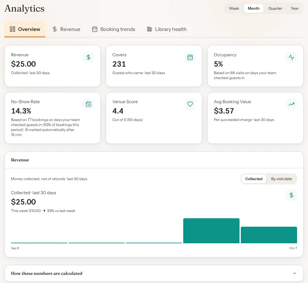Switch to the Overview tab

point(25,29)
